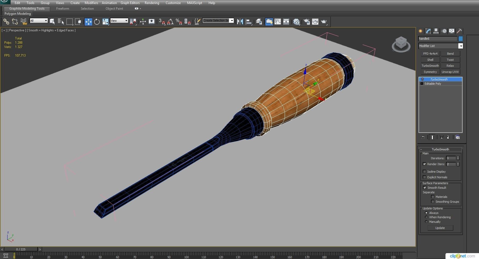Switch to Motion command panel tab
This screenshot has width=479, height=259.
click(444, 31)
